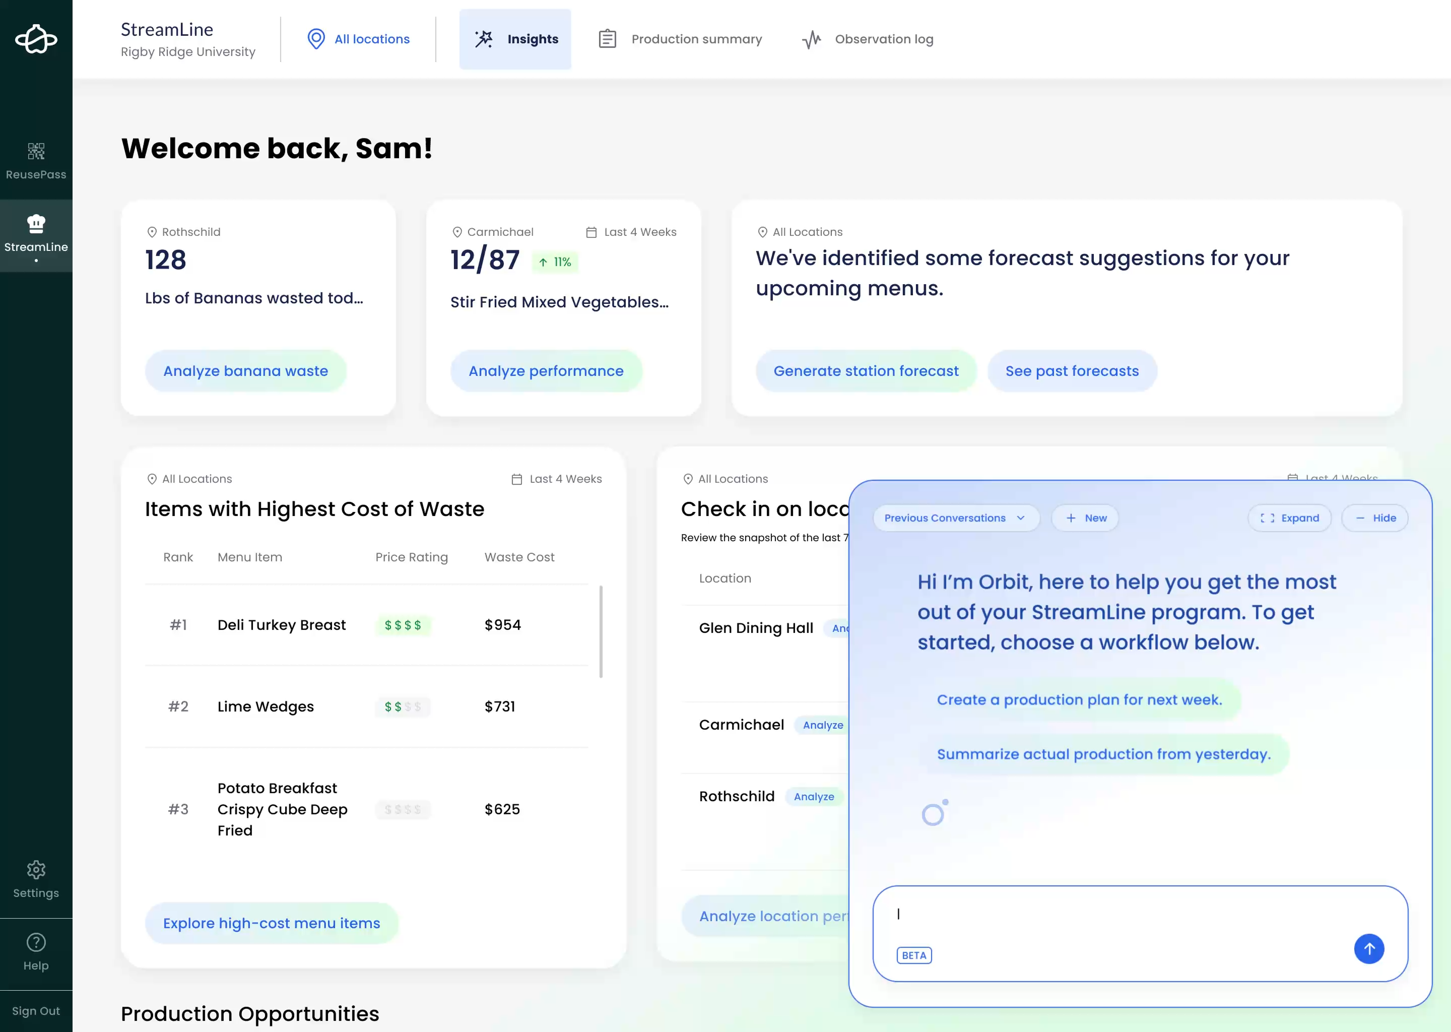Open Settings gear in sidebar

[x=36, y=869]
